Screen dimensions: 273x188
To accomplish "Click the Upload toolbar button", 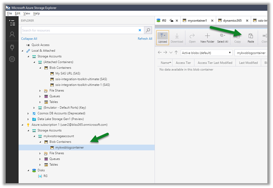I will [163, 37].
